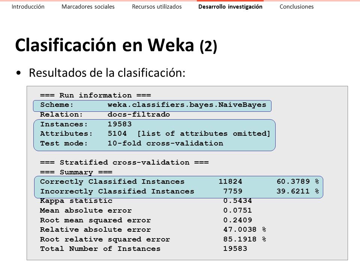
Task: Click the bullet text Resultados de la clasificación
Action: point(107,73)
